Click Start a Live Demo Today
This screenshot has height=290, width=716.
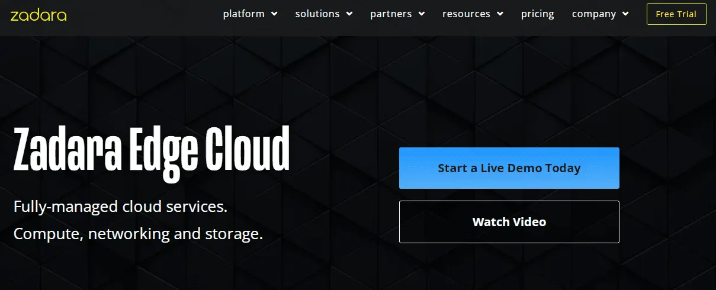point(509,168)
